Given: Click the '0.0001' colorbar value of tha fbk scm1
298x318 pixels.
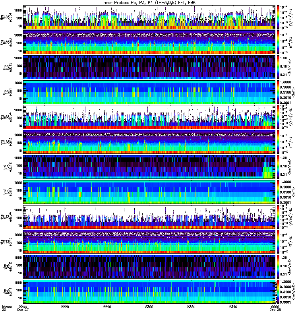Looking at the screenshot, I should click(285, 103).
